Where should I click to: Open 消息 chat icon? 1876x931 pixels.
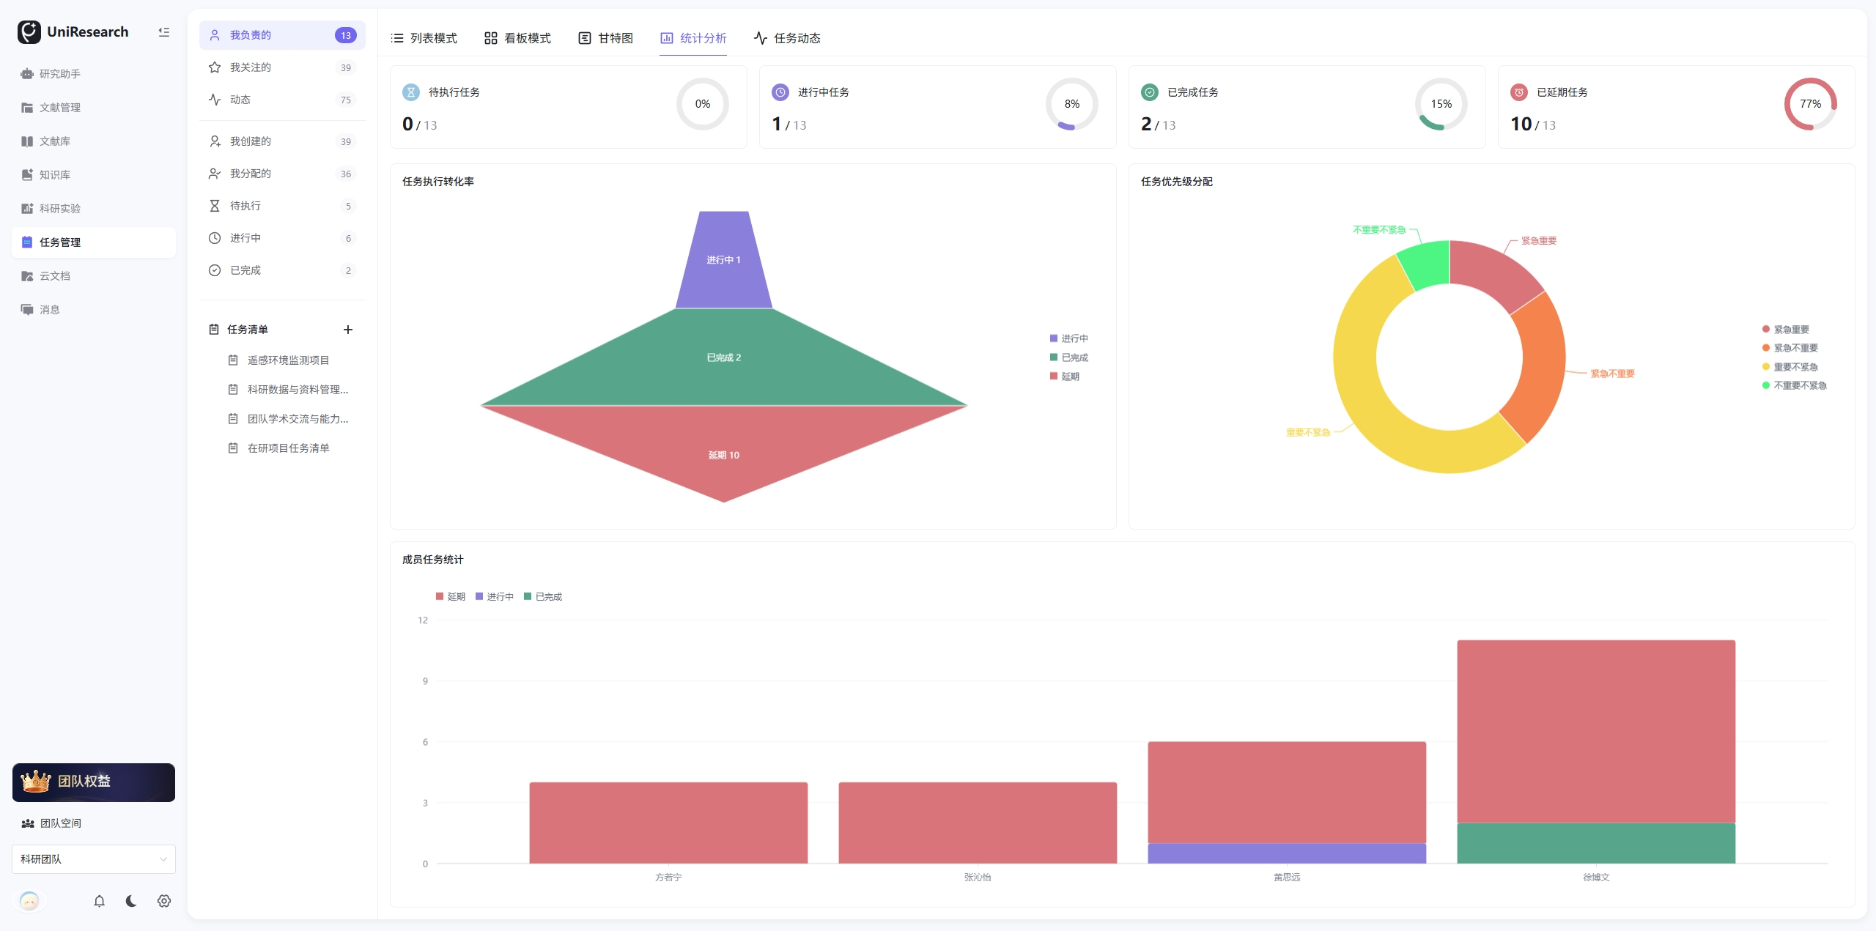(27, 310)
